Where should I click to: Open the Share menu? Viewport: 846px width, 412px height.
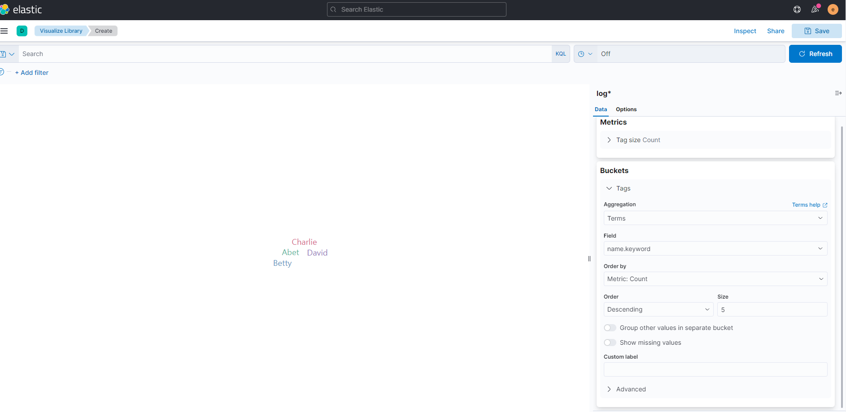pos(776,31)
